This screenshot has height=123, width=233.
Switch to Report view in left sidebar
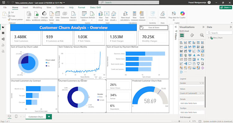click(3, 27)
